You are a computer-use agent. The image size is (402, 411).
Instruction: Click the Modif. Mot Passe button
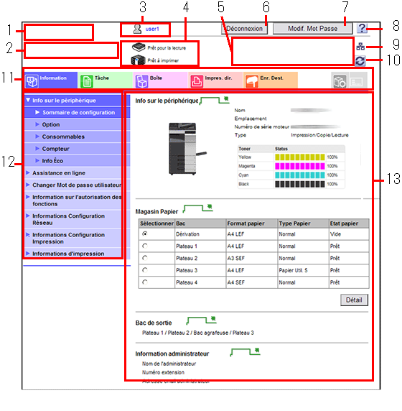pyautogui.click(x=312, y=29)
